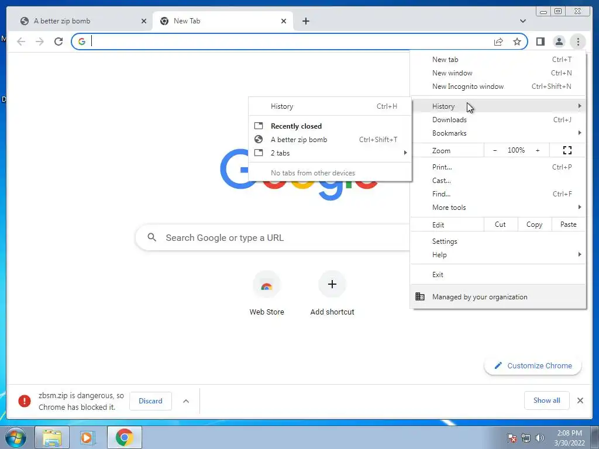Image resolution: width=599 pixels, height=449 pixels.
Task: Open the Action Center flag icon
Action: tap(512, 438)
